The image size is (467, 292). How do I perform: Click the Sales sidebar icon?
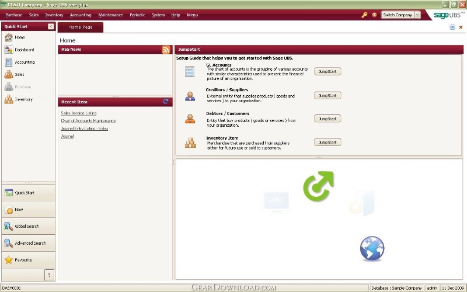point(9,75)
